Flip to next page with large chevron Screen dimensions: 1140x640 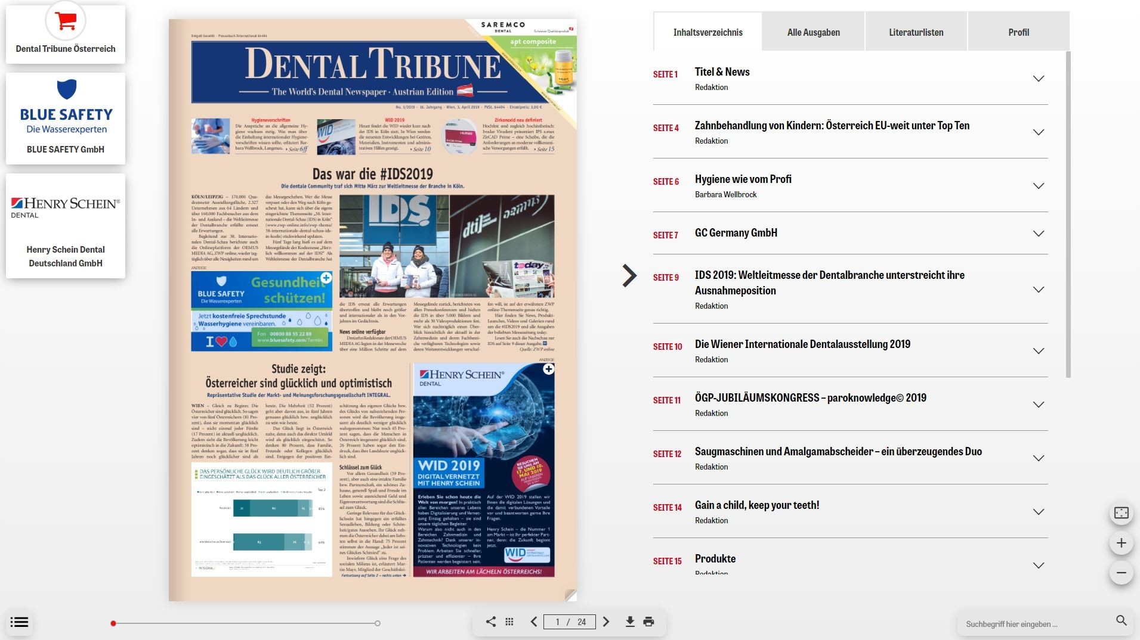tap(629, 275)
